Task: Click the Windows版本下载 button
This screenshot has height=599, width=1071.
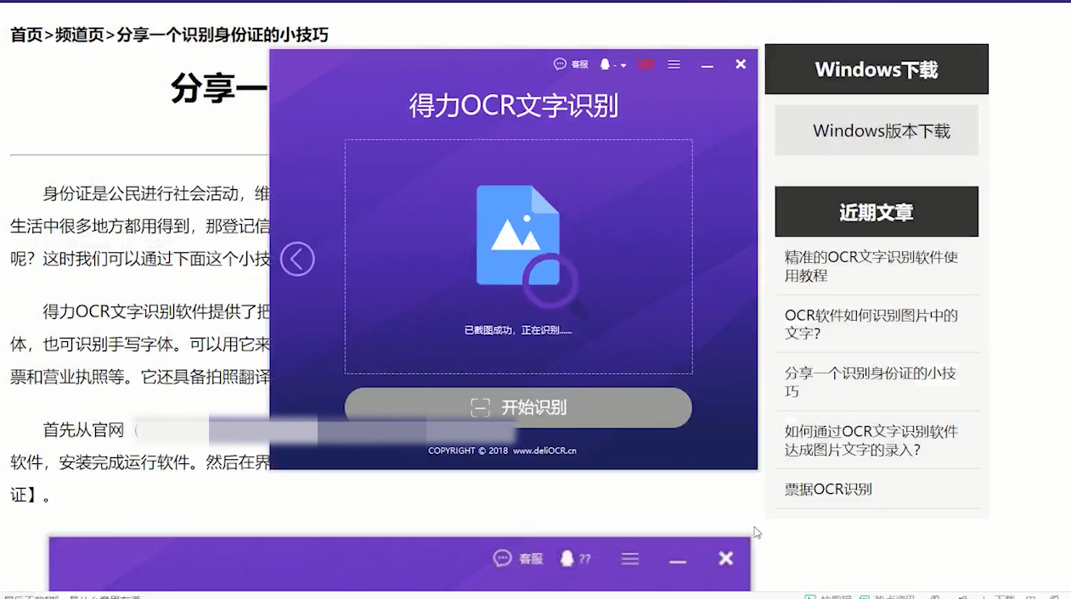Action: tap(877, 131)
